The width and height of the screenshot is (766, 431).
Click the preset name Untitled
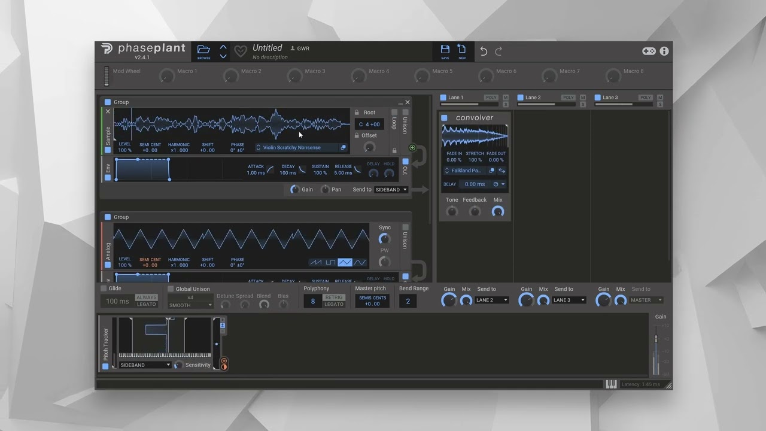[x=268, y=48]
